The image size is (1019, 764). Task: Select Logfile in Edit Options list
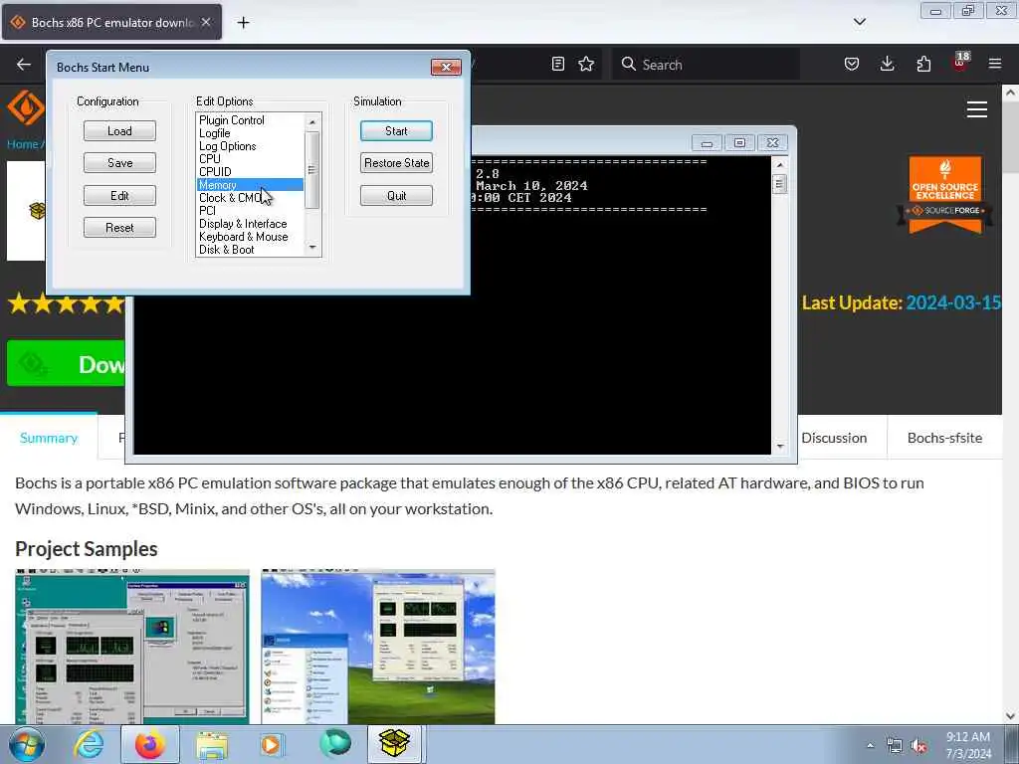[x=215, y=133]
